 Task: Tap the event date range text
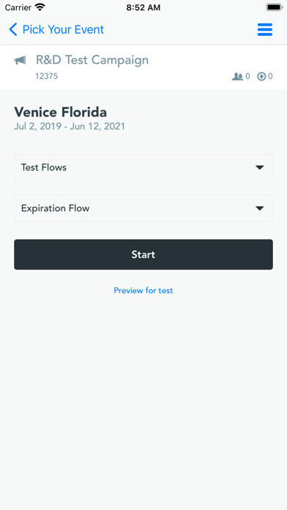[70, 127]
